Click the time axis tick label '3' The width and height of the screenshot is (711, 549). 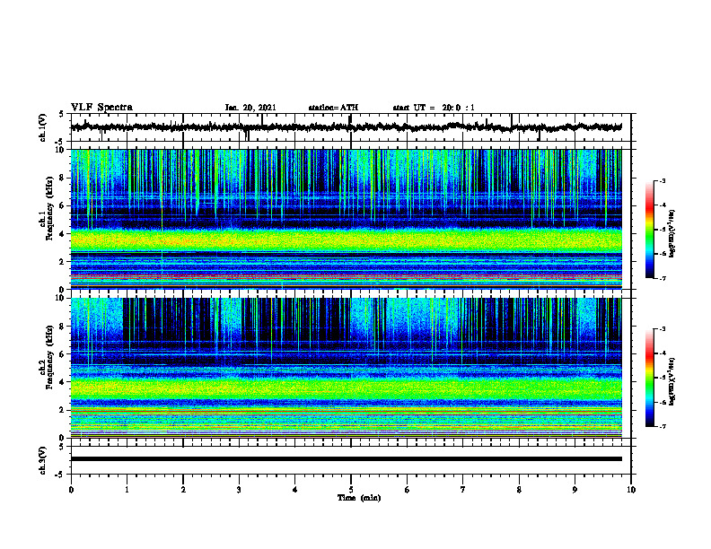[x=239, y=490]
